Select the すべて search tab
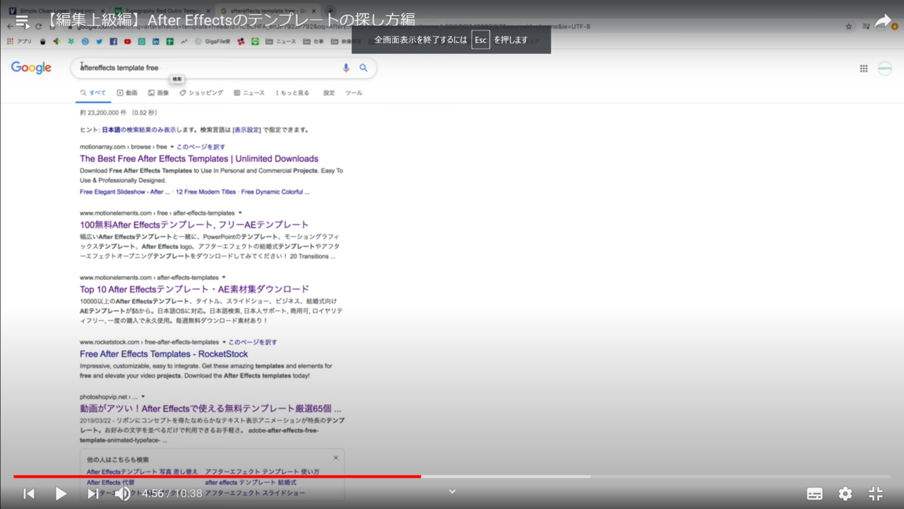Viewport: 904px width, 509px height. click(93, 93)
